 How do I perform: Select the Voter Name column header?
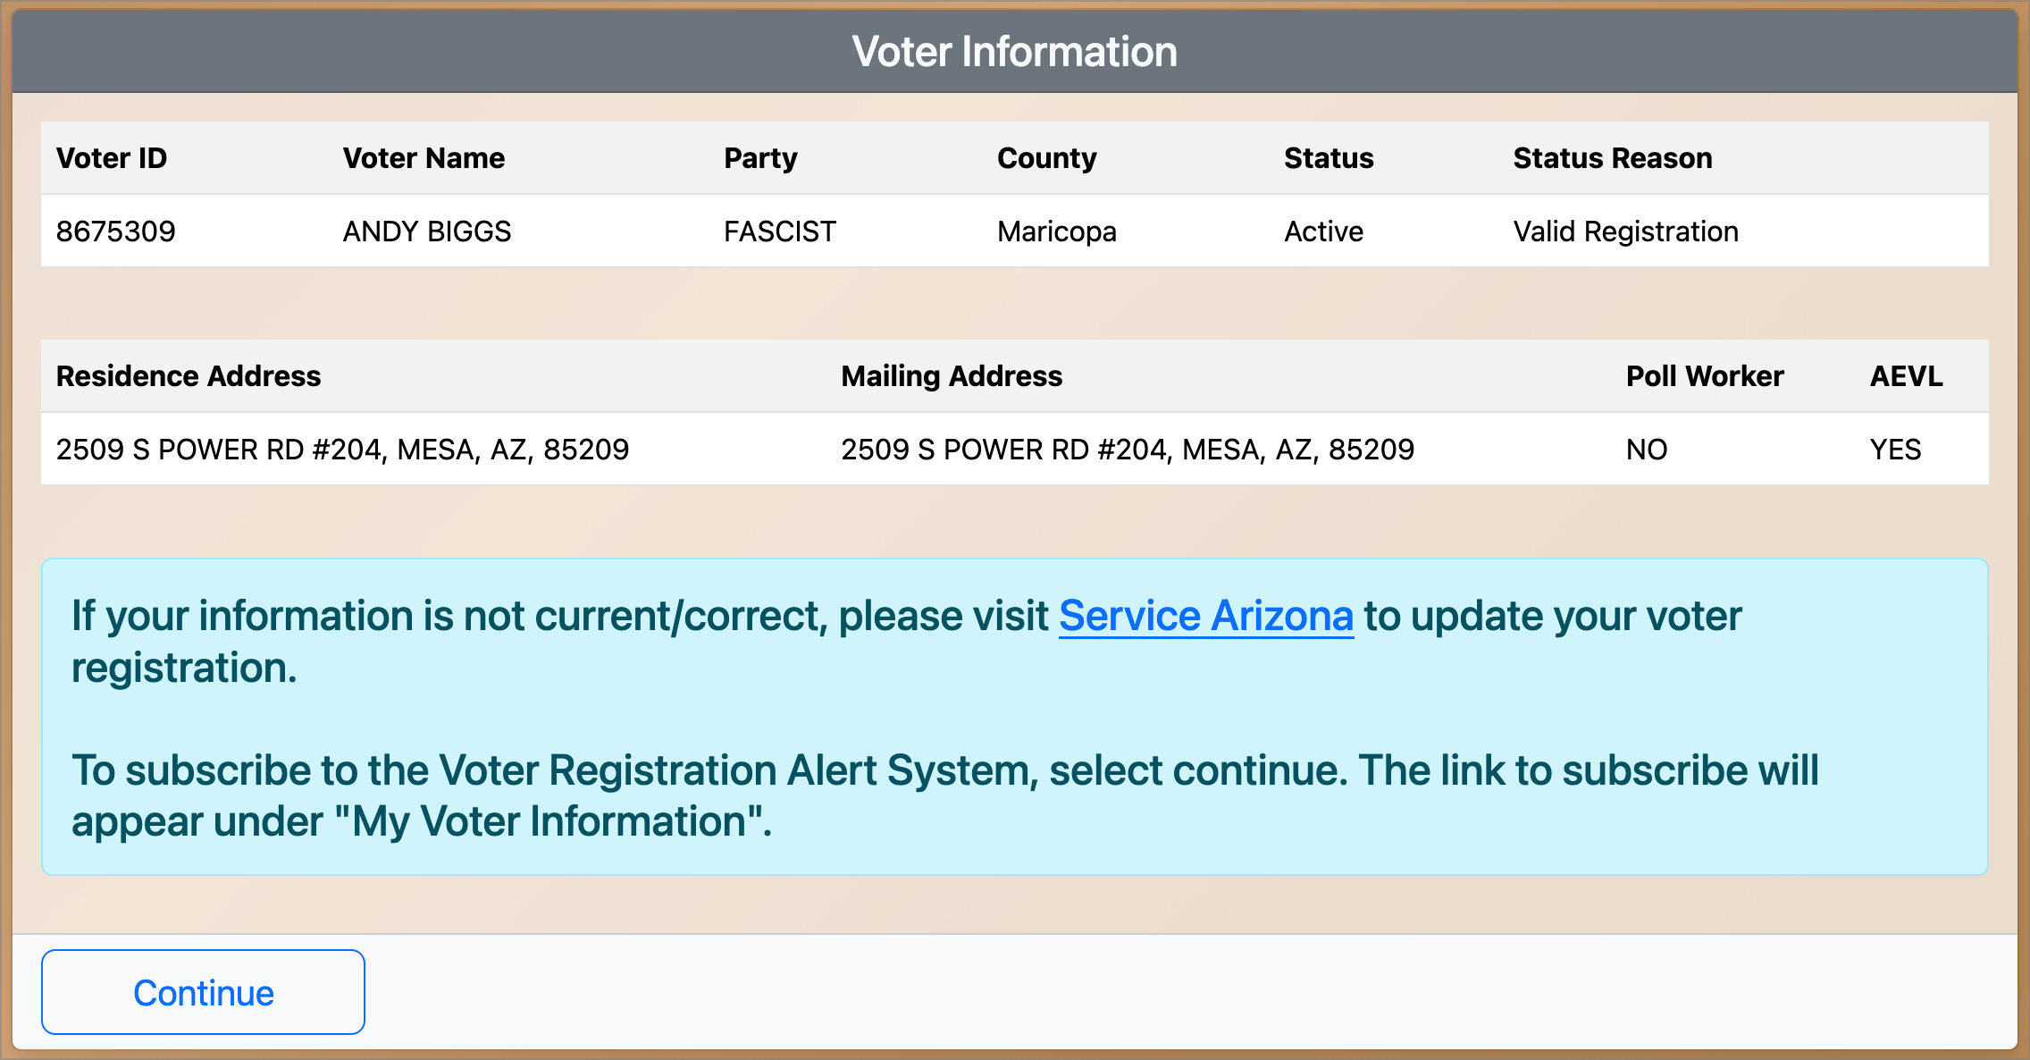[423, 157]
